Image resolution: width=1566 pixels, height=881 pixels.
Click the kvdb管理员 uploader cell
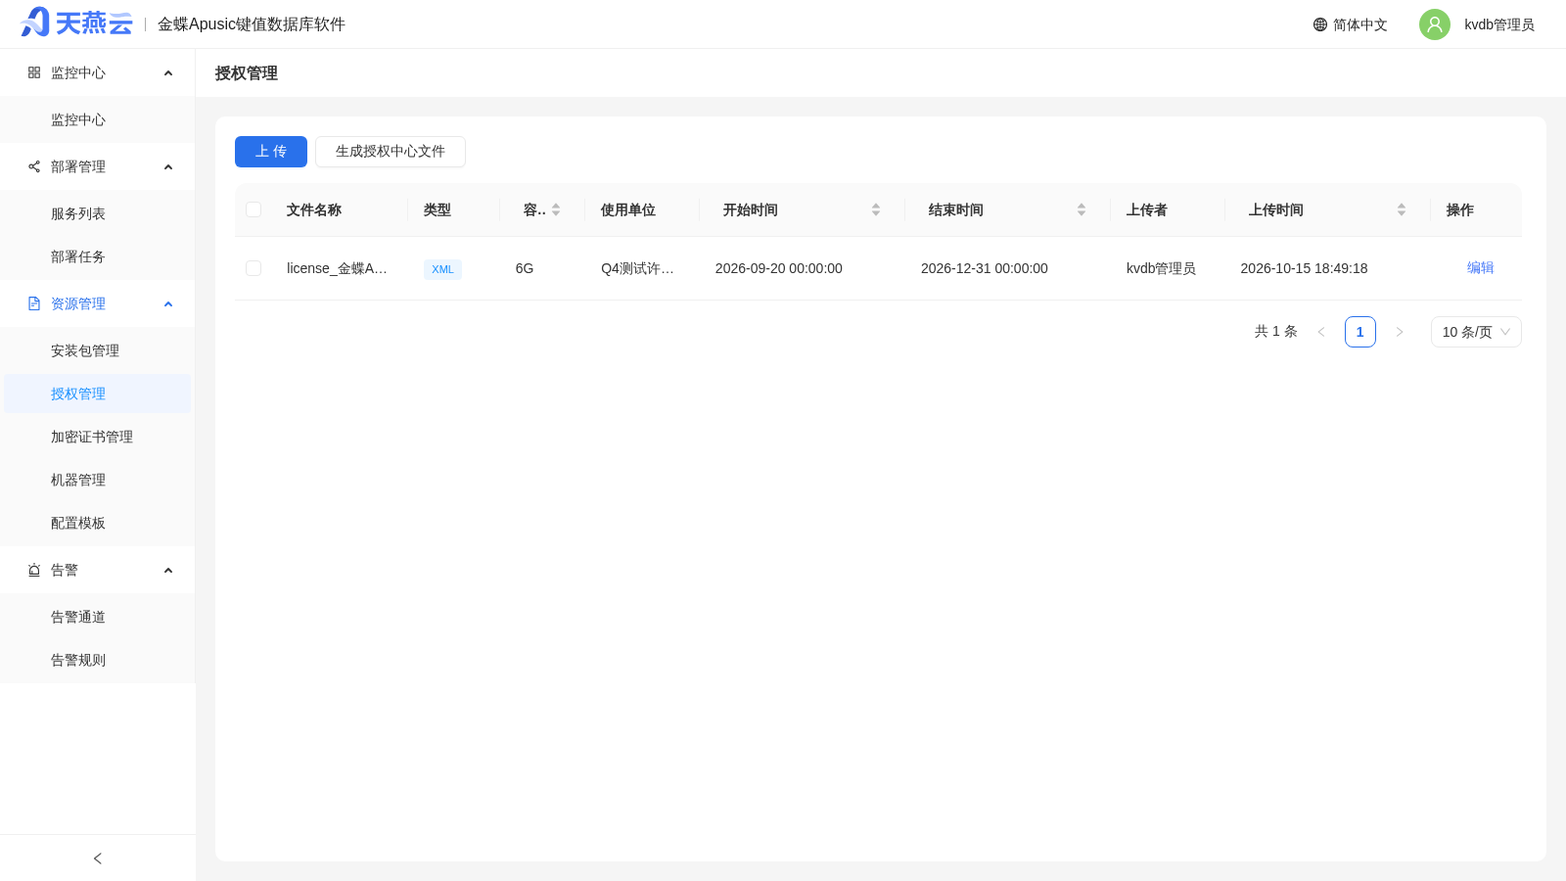(1161, 268)
